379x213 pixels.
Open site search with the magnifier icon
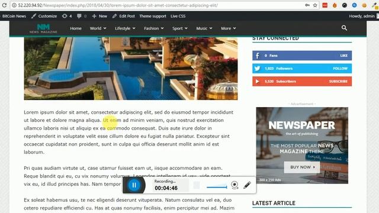coord(344,28)
